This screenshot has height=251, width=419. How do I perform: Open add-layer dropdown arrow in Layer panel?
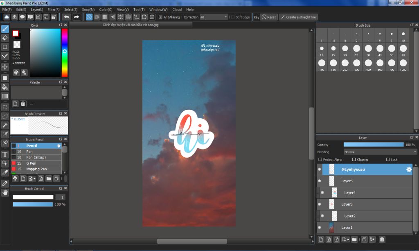[x=348, y=240]
